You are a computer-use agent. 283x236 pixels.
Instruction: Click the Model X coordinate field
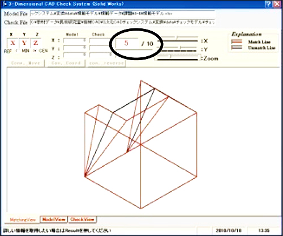tap(75, 40)
